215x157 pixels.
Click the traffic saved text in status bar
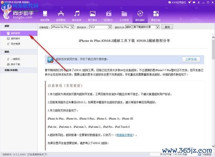pyautogui.click(x=174, y=154)
